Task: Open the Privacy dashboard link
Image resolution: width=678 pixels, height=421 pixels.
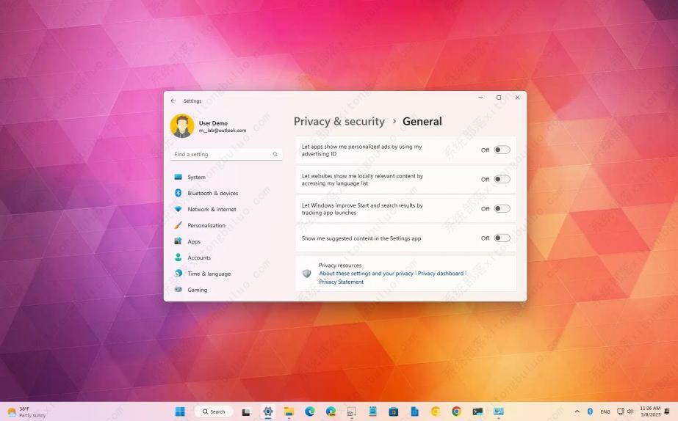Action: [x=440, y=273]
